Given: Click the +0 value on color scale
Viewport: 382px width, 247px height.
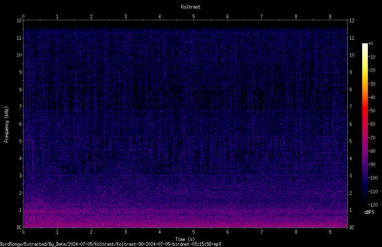Looking at the screenshot, I should click(x=371, y=44).
